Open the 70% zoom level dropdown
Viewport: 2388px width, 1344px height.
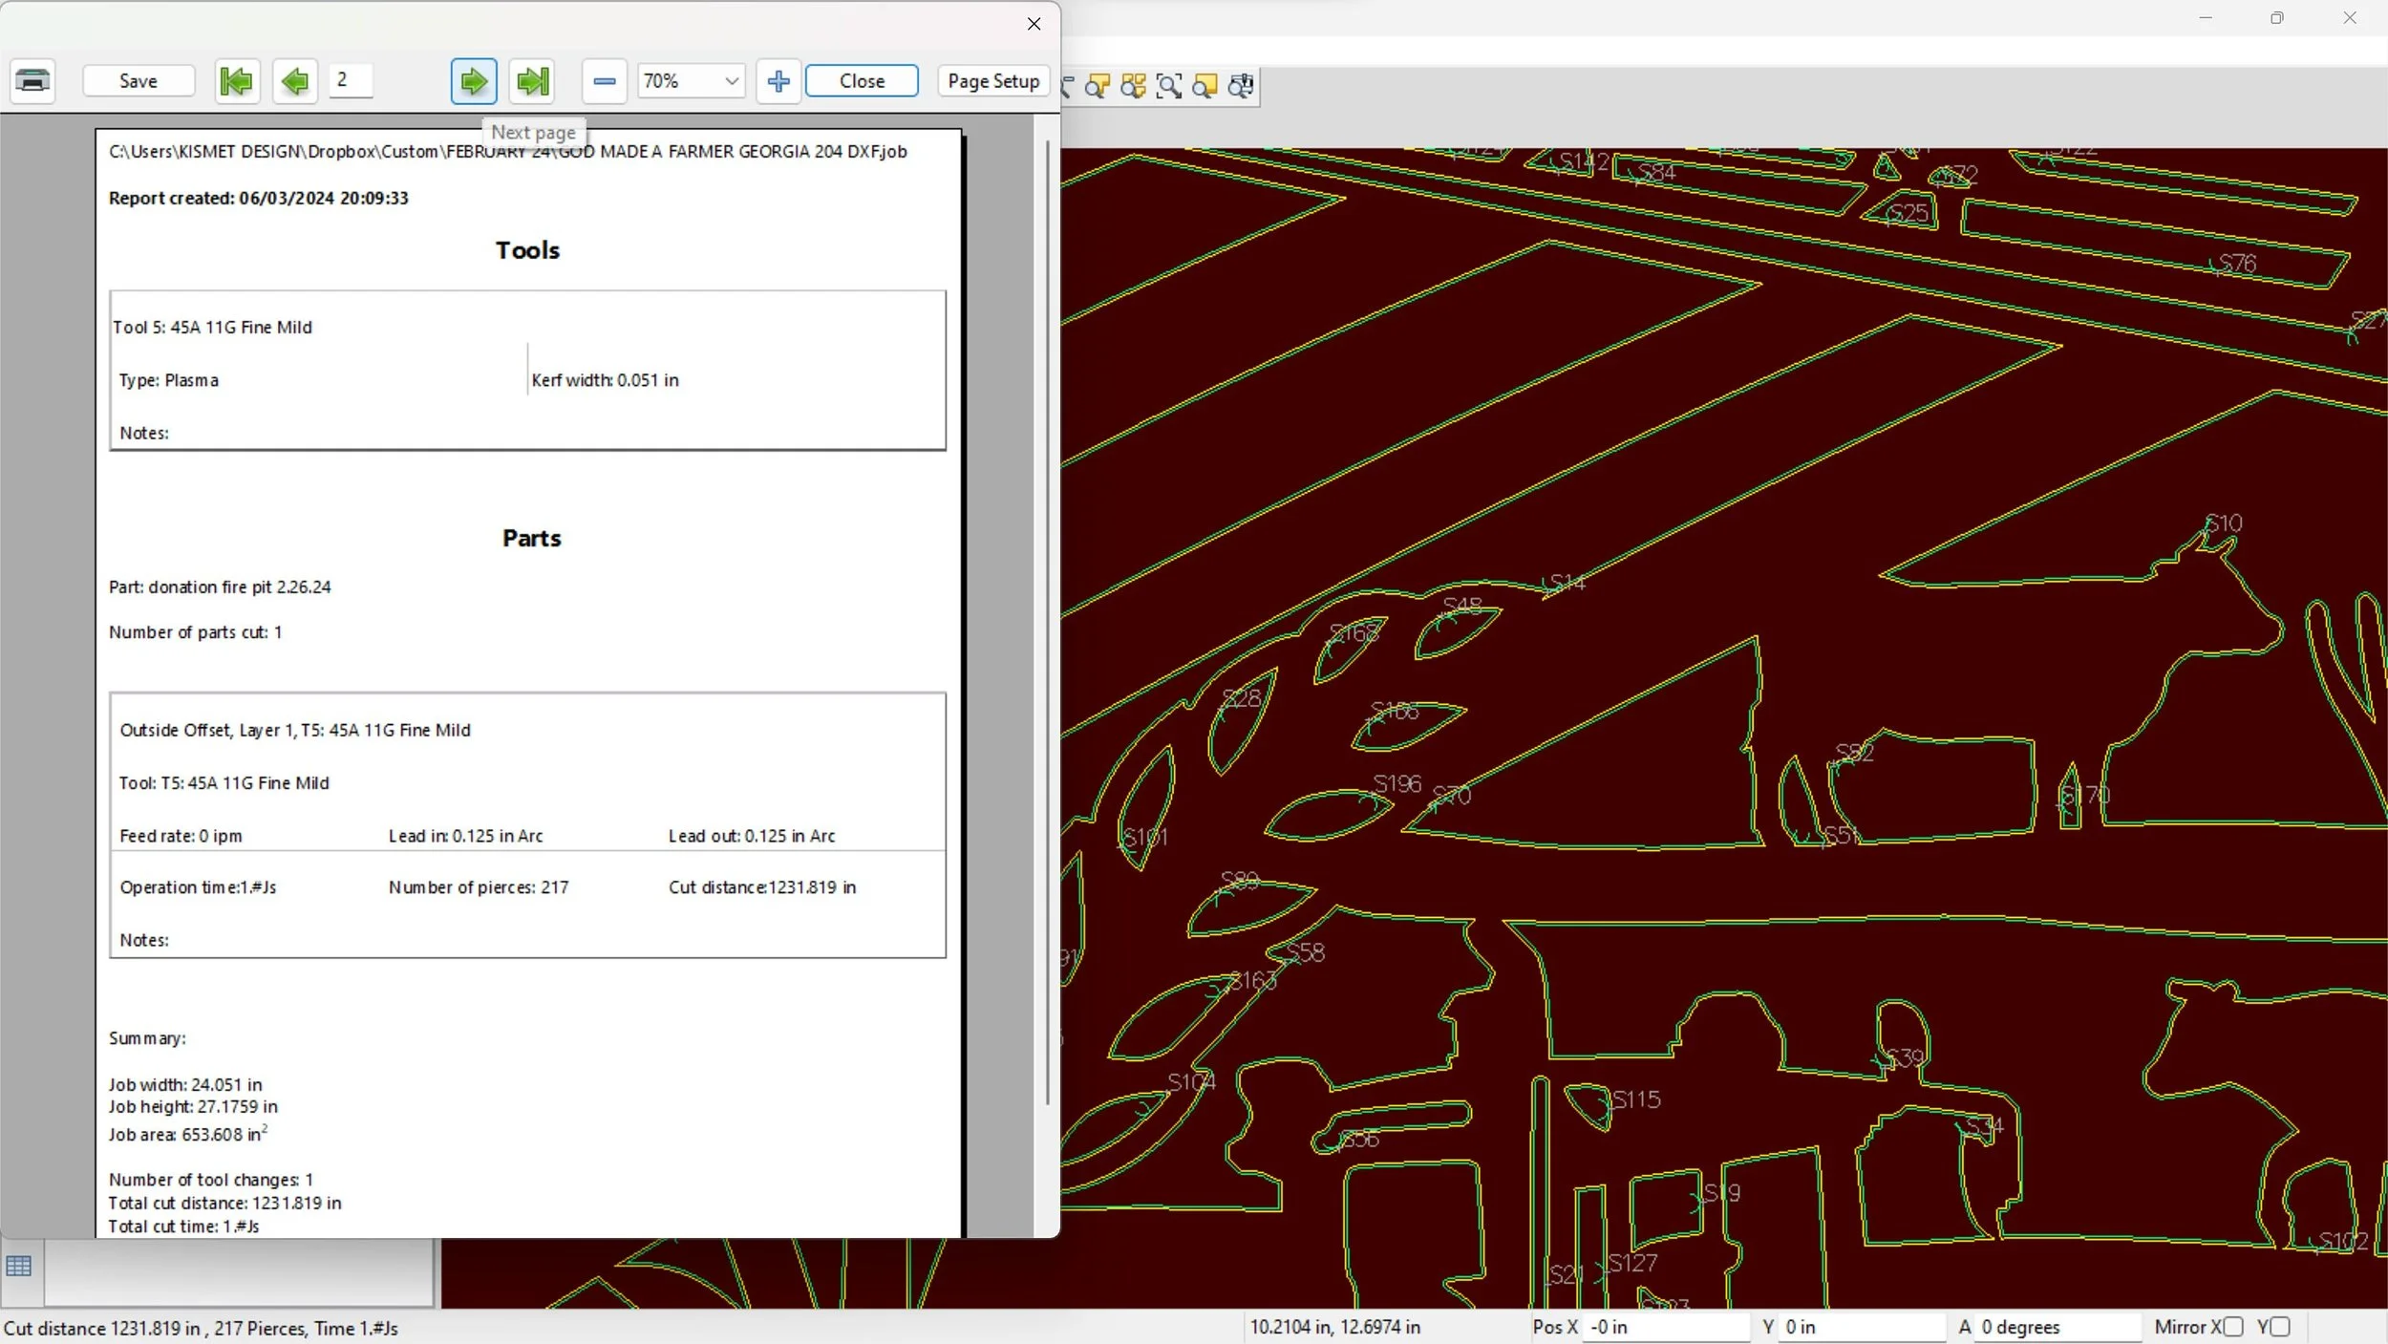[732, 81]
